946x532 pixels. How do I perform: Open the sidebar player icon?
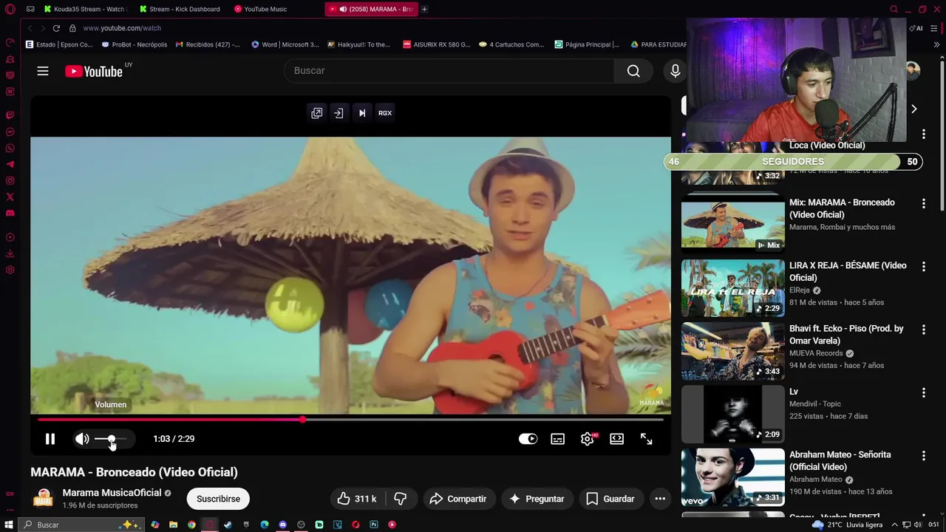pos(10,238)
